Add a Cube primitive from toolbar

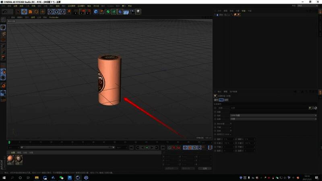pyautogui.click(x=95, y=12)
